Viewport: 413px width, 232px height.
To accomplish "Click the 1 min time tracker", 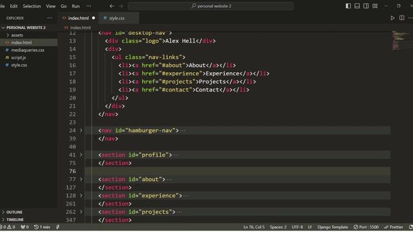I will click(x=42, y=227).
